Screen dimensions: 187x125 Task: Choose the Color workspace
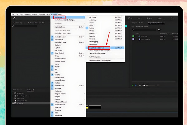105,25
